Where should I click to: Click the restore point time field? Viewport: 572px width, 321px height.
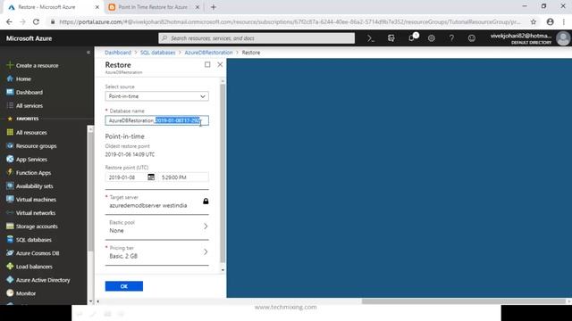click(x=183, y=177)
